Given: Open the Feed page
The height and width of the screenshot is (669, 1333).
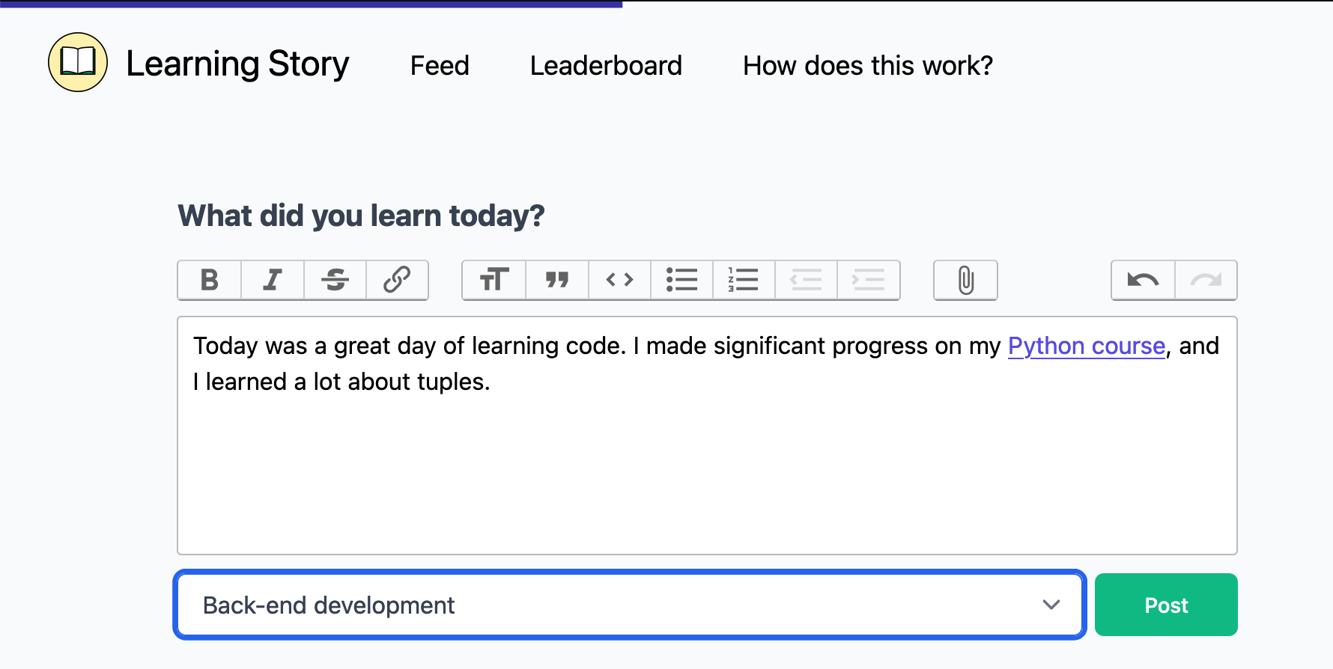Looking at the screenshot, I should 440,66.
